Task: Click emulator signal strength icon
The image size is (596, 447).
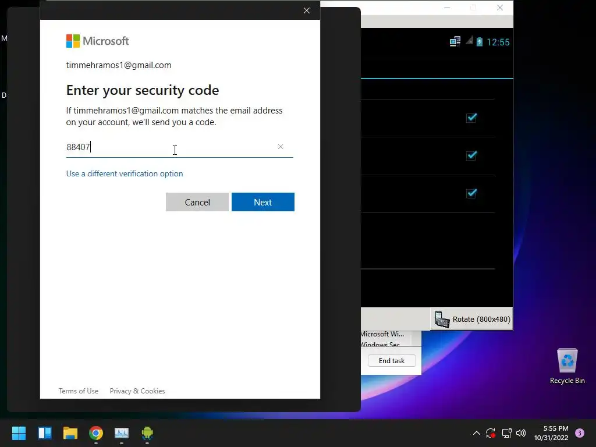Action: [470, 40]
